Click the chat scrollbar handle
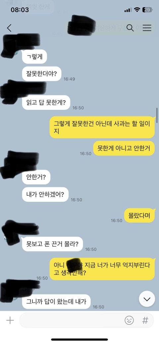 [x=157, y=115]
